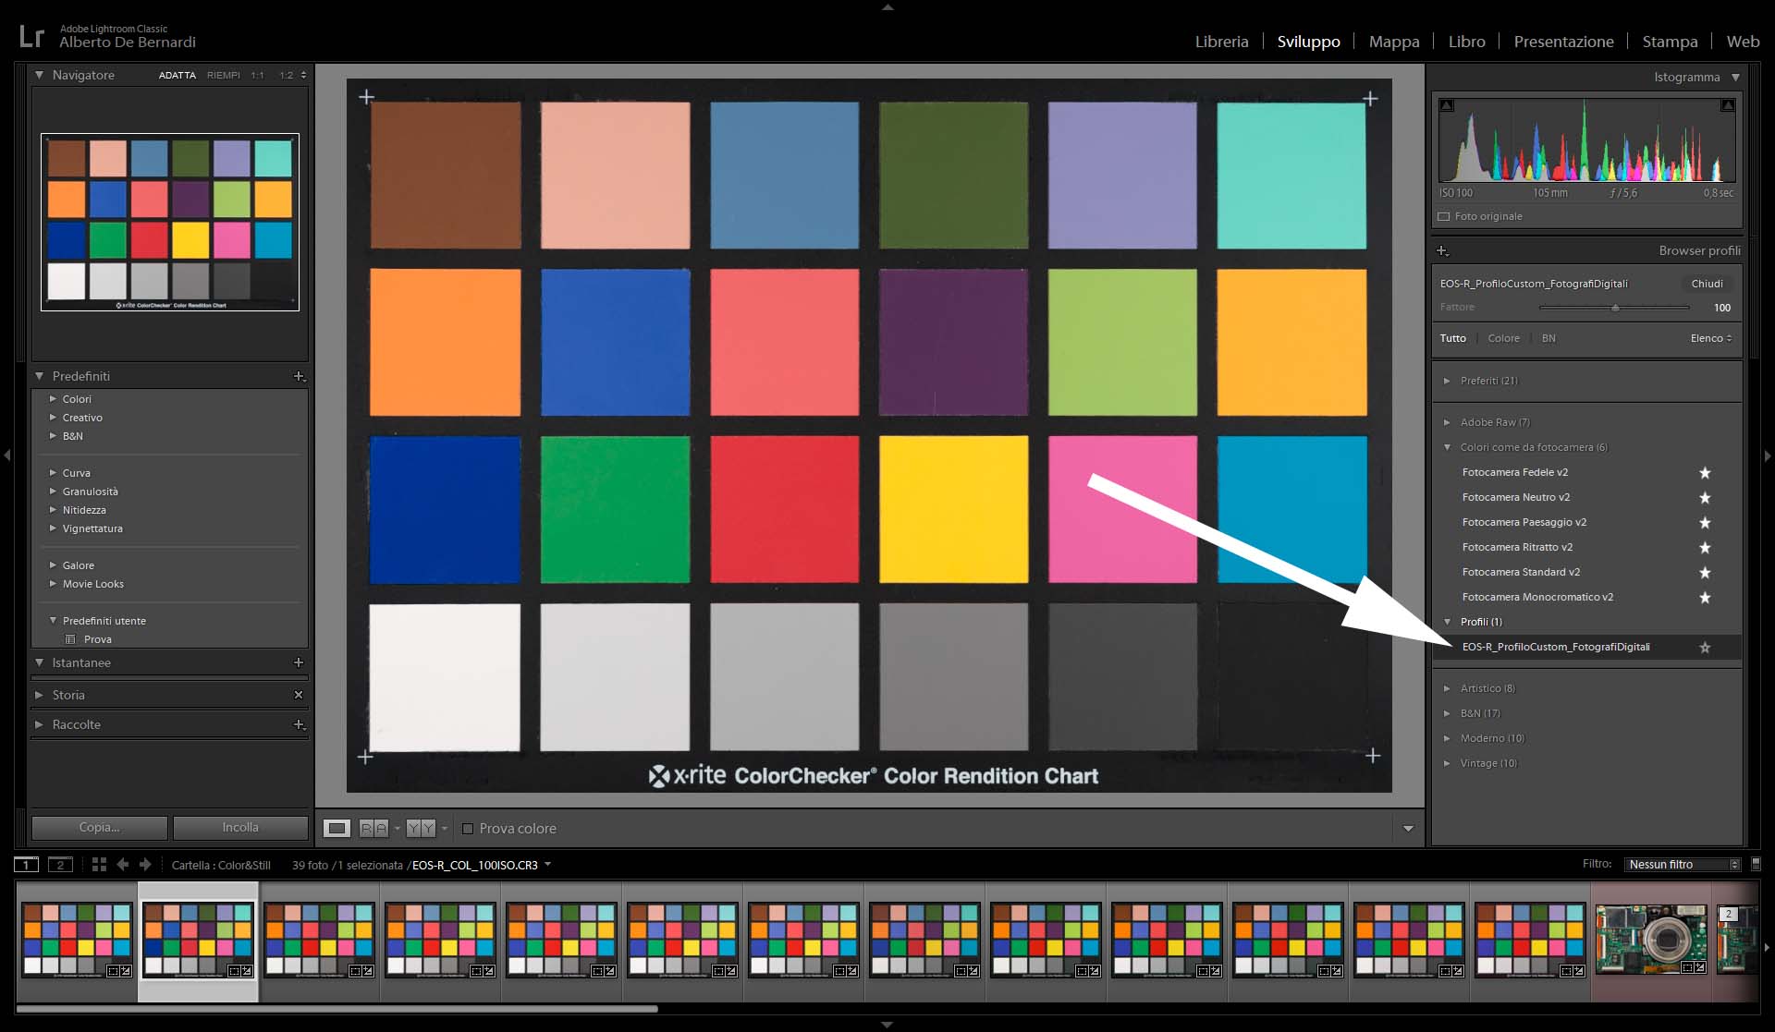Click the reference view R|A icon
The image size is (1775, 1032).
(x=373, y=828)
